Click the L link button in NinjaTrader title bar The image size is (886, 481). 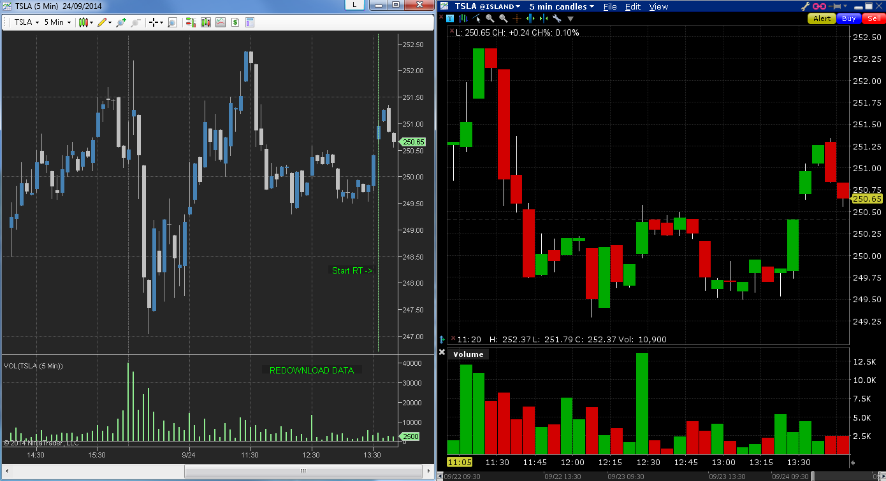354,4
